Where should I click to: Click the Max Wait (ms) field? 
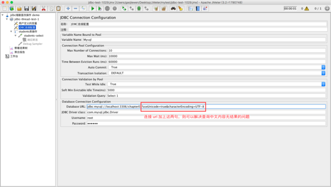point(217,56)
